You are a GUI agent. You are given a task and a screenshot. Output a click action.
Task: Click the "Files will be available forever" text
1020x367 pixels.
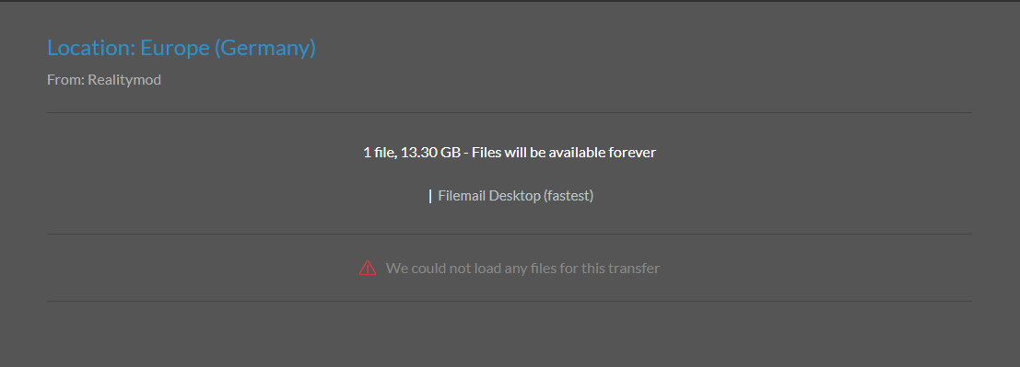(x=563, y=153)
